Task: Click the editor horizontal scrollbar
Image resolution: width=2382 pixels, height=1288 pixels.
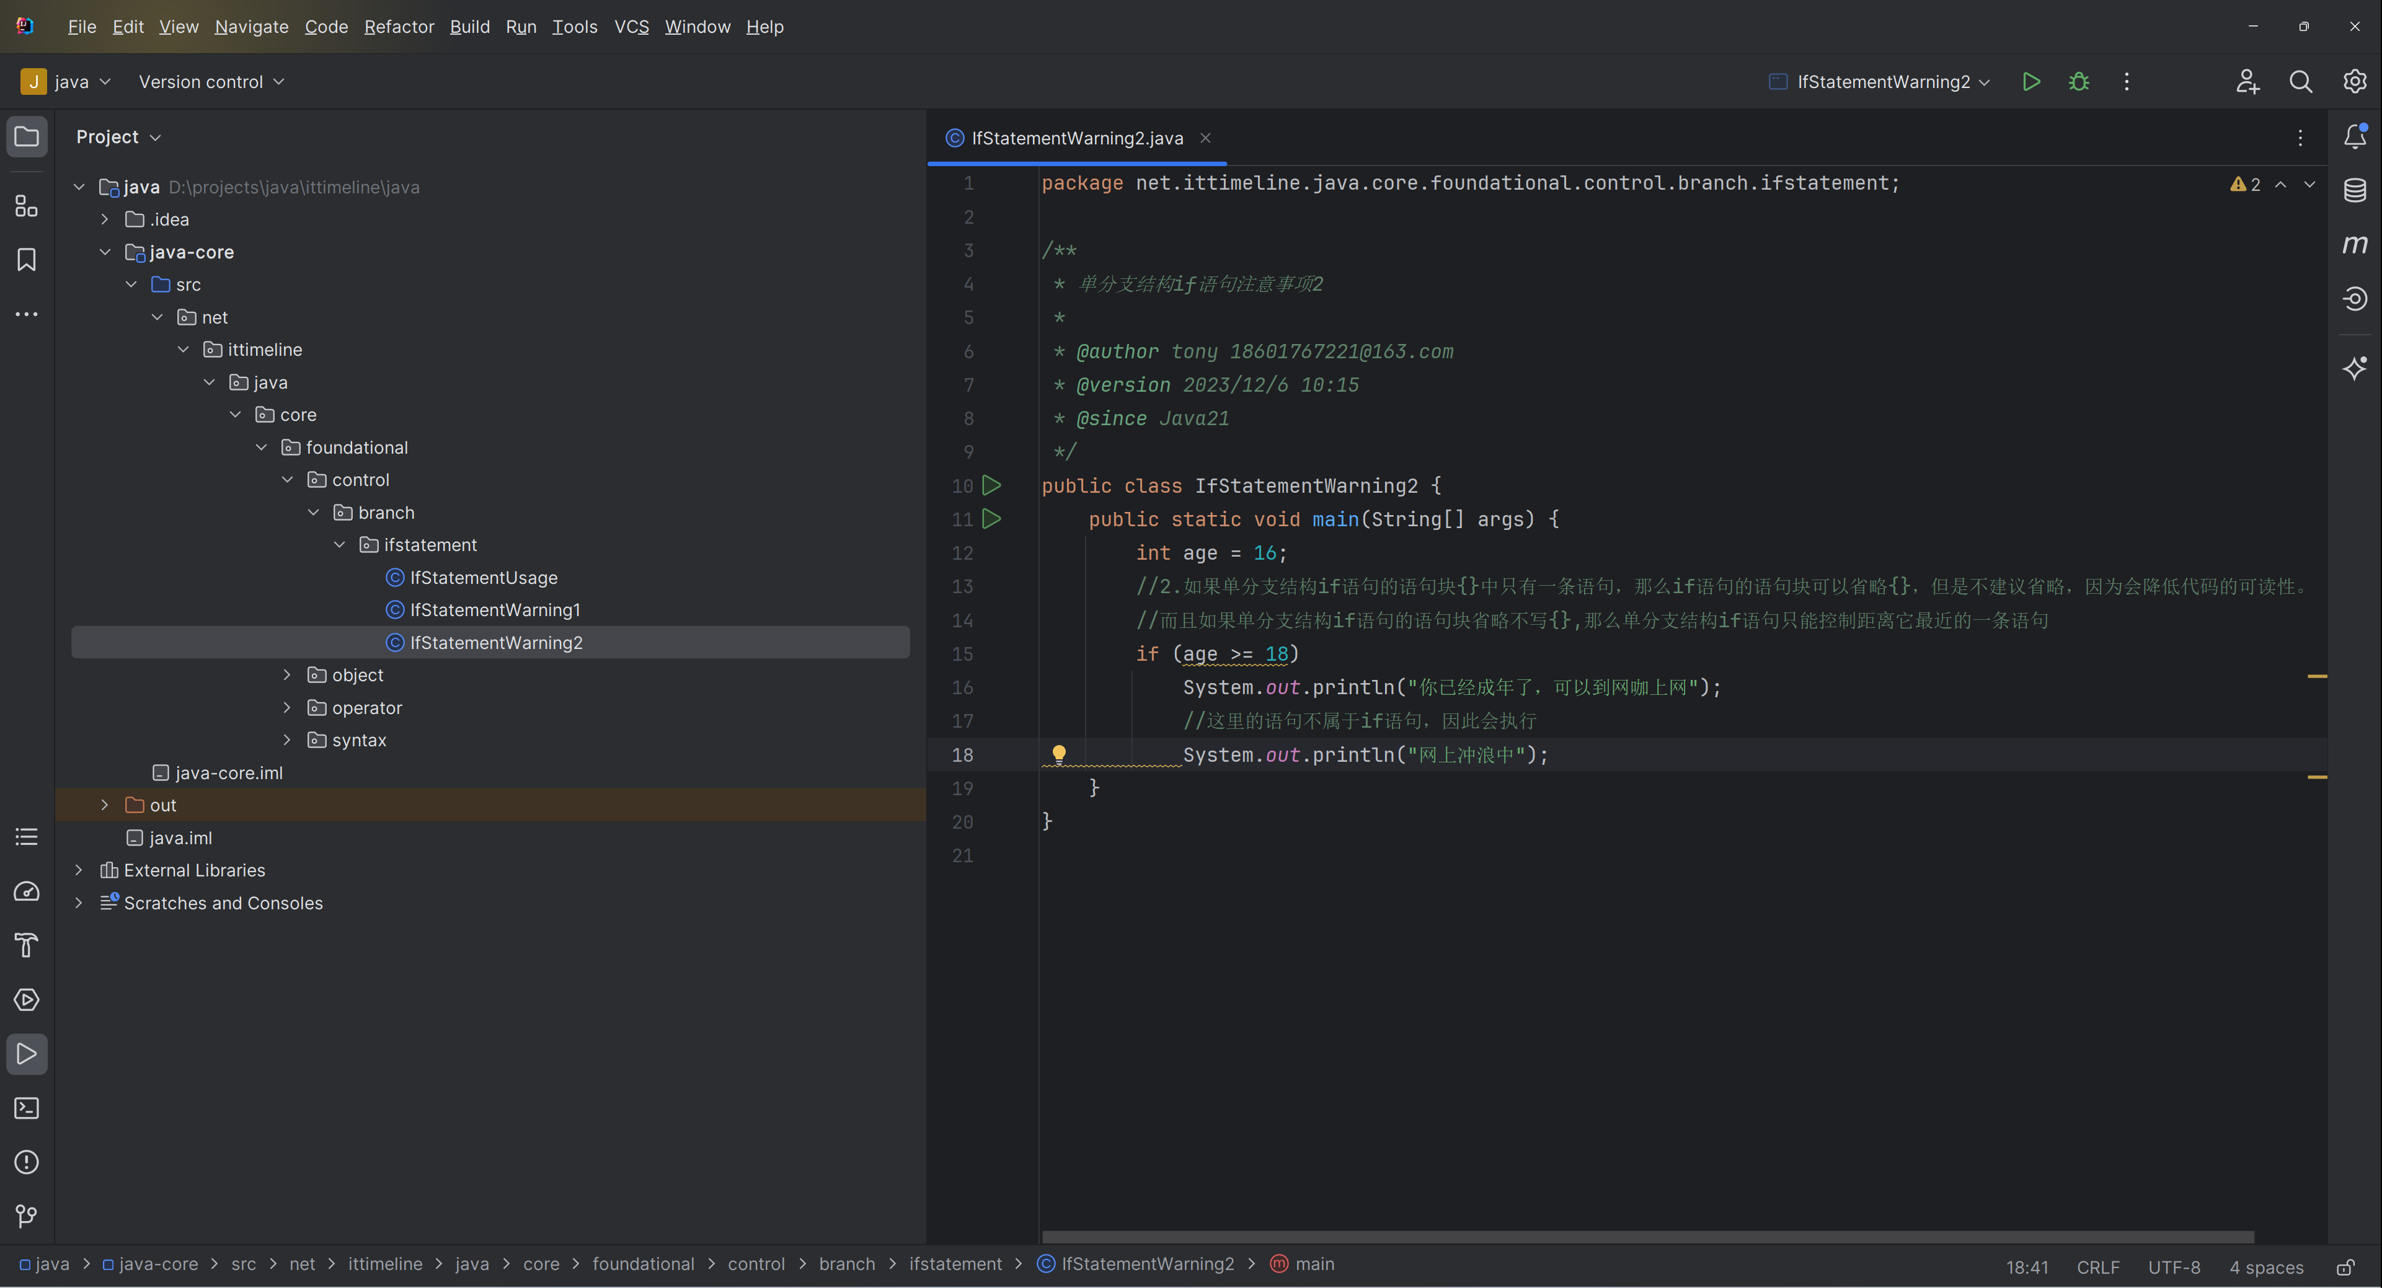Action: coord(1648,1236)
